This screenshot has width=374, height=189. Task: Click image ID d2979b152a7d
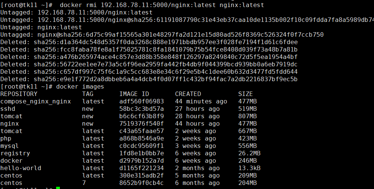142,161
